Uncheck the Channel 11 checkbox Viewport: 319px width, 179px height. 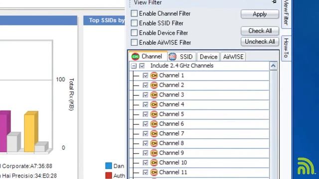[145, 173]
